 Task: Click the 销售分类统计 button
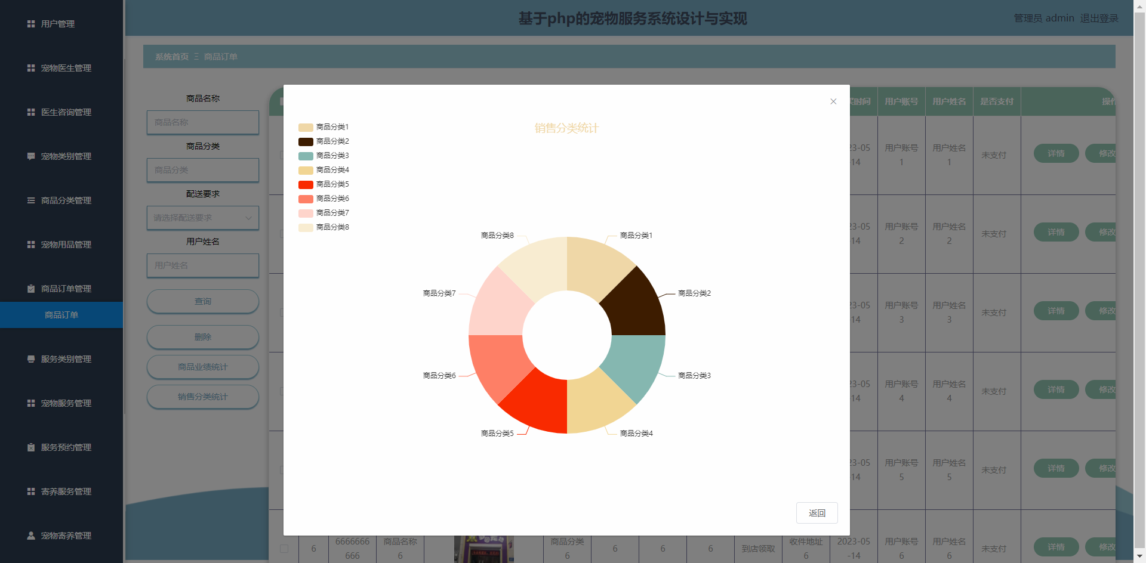203,397
